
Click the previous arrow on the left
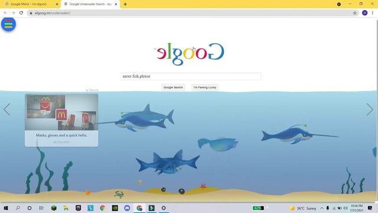click(6, 109)
